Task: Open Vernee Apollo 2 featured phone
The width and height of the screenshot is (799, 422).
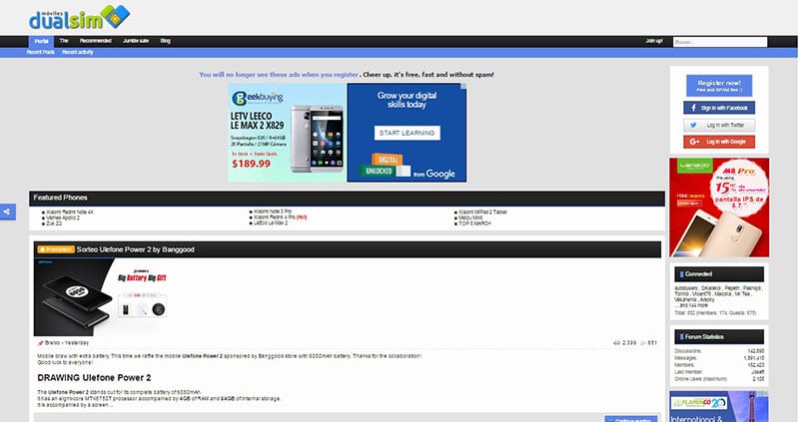Action: click(x=63, y=217)
